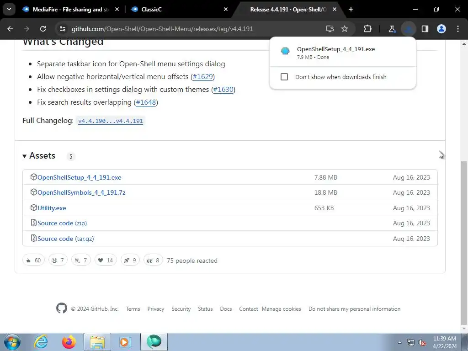
Task: Close the MediaFire tab
Action: click(x=117, y=9)
